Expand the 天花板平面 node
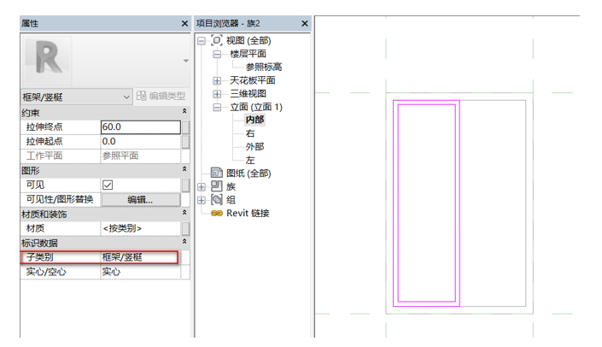The height and width of the screenshot is (347, 602). coord(217,80)
